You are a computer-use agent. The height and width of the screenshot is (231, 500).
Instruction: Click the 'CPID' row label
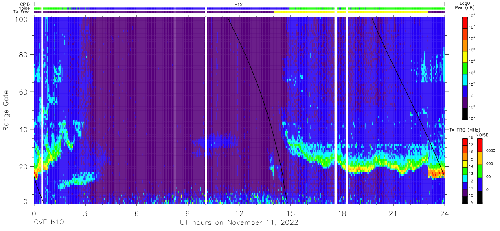(x=24, y=4)
